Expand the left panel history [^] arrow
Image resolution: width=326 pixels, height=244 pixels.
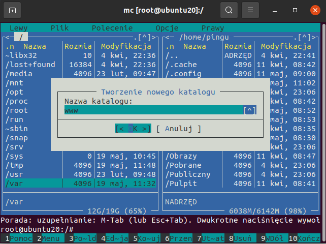[x=144, y=37]
